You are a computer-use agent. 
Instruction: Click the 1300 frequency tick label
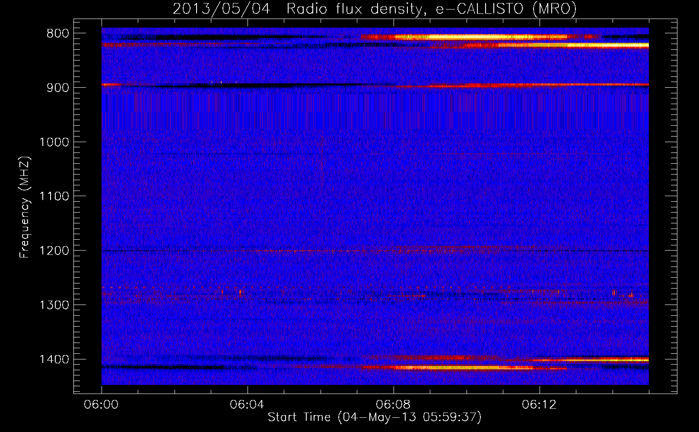coord(54,305)
